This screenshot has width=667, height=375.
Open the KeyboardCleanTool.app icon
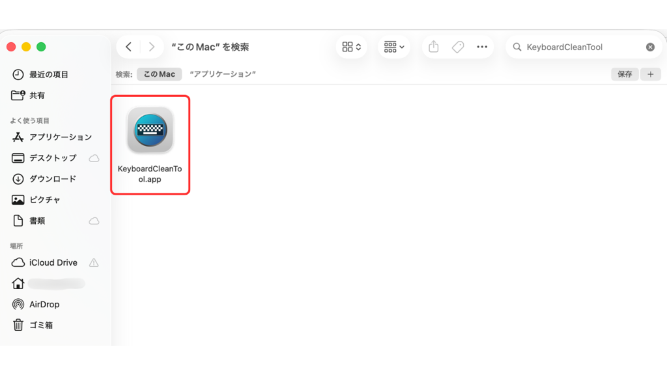pos(150,131)
